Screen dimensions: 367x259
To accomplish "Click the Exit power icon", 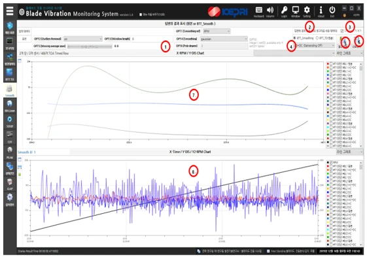I will (332, 12).
